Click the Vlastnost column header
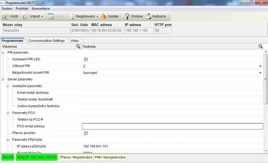The image size is (268, 163). pyautogui.click(x=40, y=46)
